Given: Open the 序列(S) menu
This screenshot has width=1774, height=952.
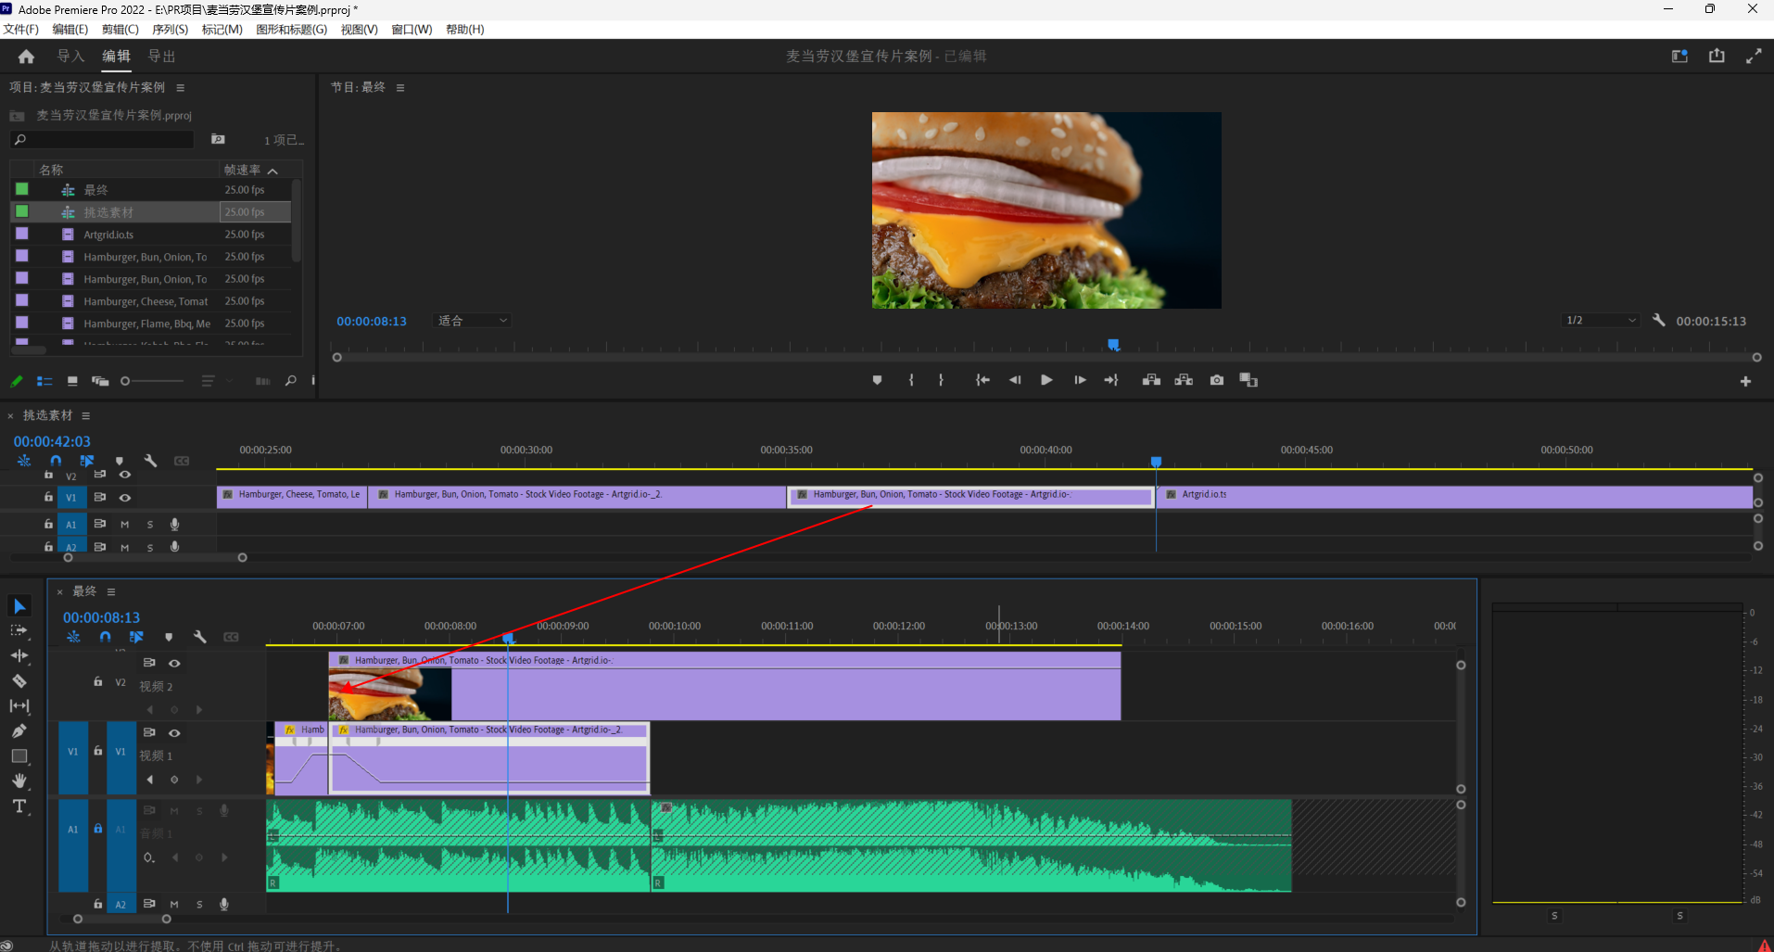Looking at the screenshot, I should [171, 29].
